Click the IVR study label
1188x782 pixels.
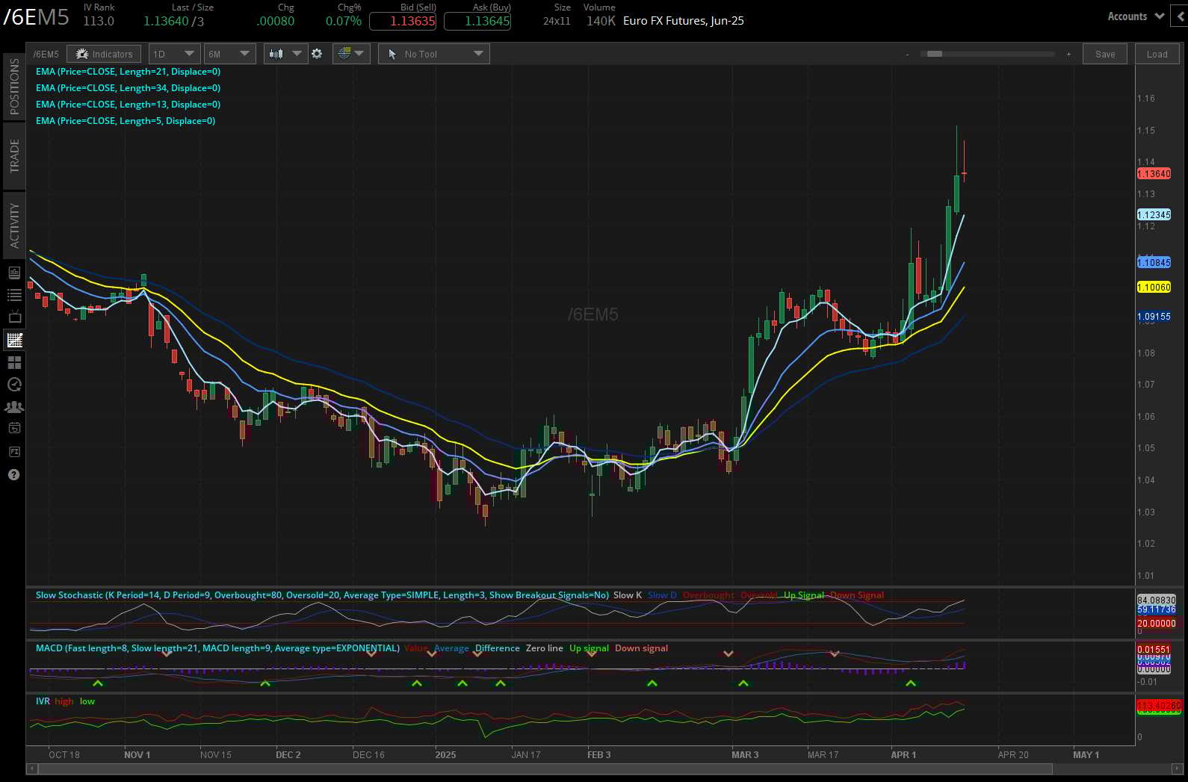tap(43, 701)
